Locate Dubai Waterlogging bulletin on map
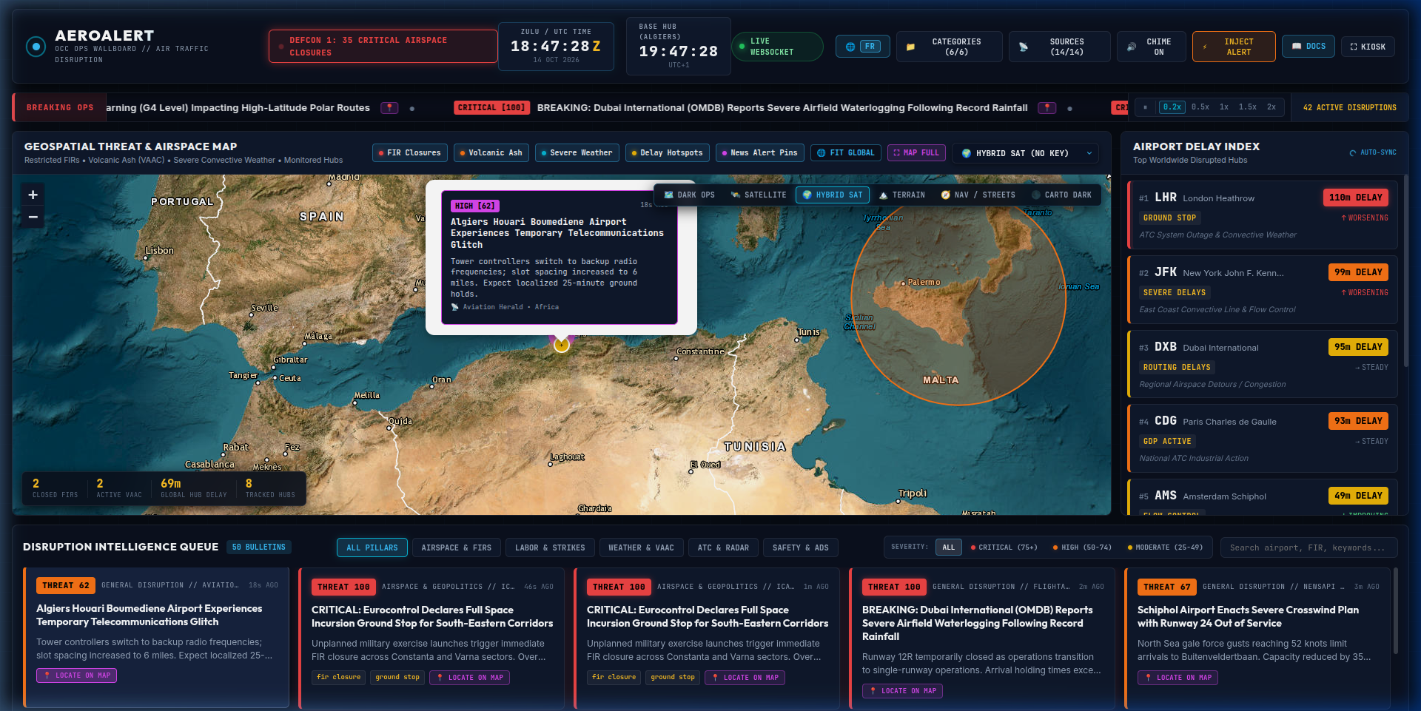The image size is (1421, 711). [x=902, y=691]
